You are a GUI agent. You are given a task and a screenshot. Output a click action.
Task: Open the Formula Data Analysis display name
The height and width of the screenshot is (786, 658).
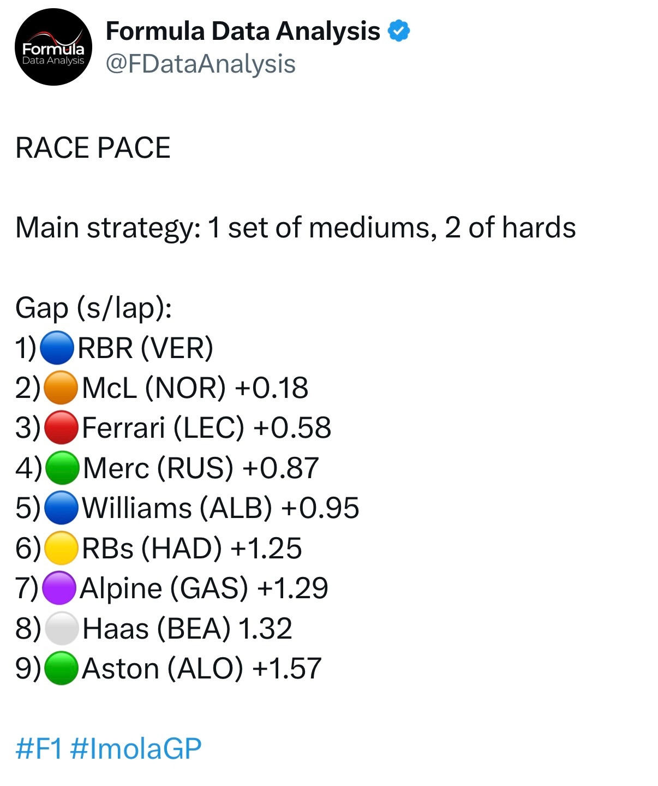coord(243,31)
